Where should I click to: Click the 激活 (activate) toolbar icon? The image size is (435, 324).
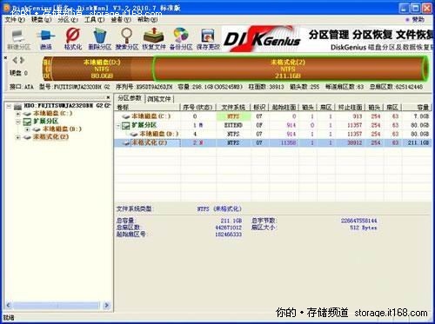pyautogui.click(x=45, y=39)
